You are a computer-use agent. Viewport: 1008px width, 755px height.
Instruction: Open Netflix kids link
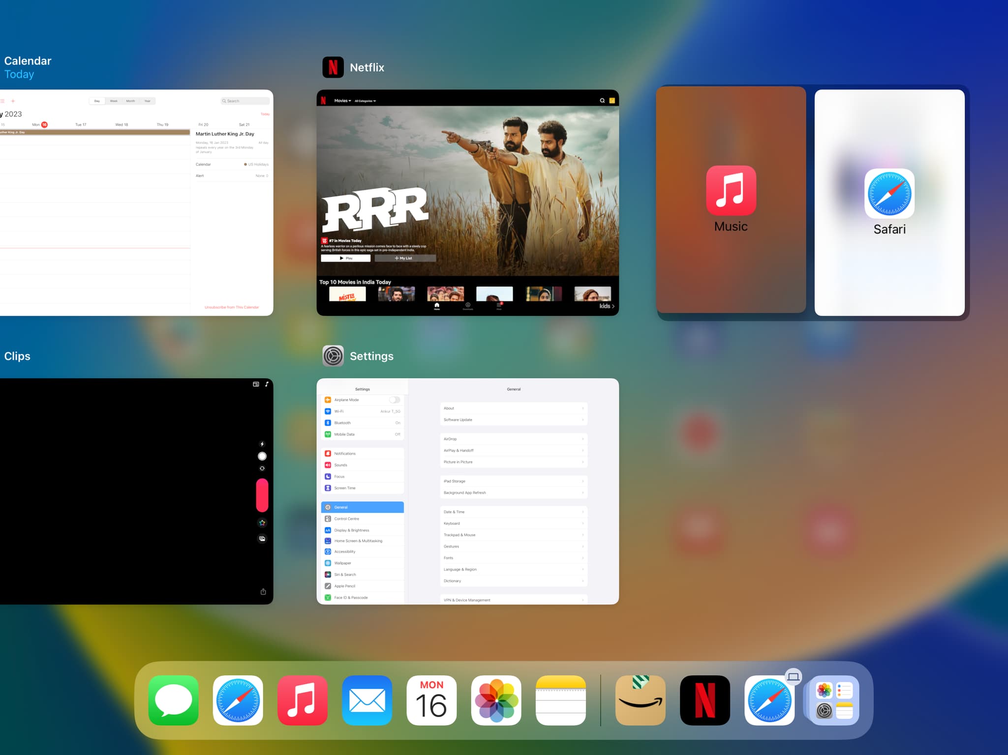tap(607, 306)
